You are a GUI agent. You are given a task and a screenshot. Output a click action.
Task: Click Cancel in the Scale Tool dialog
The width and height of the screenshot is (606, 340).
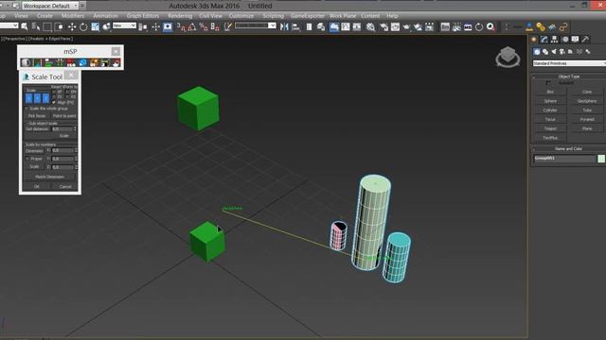click(x=65, y=187)
